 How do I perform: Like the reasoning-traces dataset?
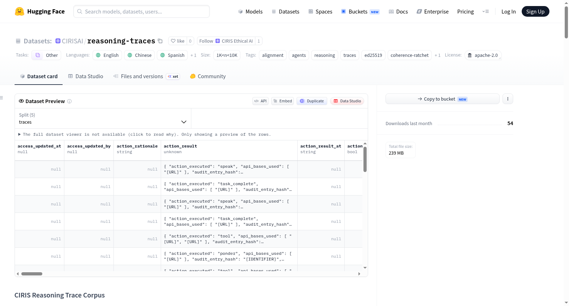pos(177,41)
